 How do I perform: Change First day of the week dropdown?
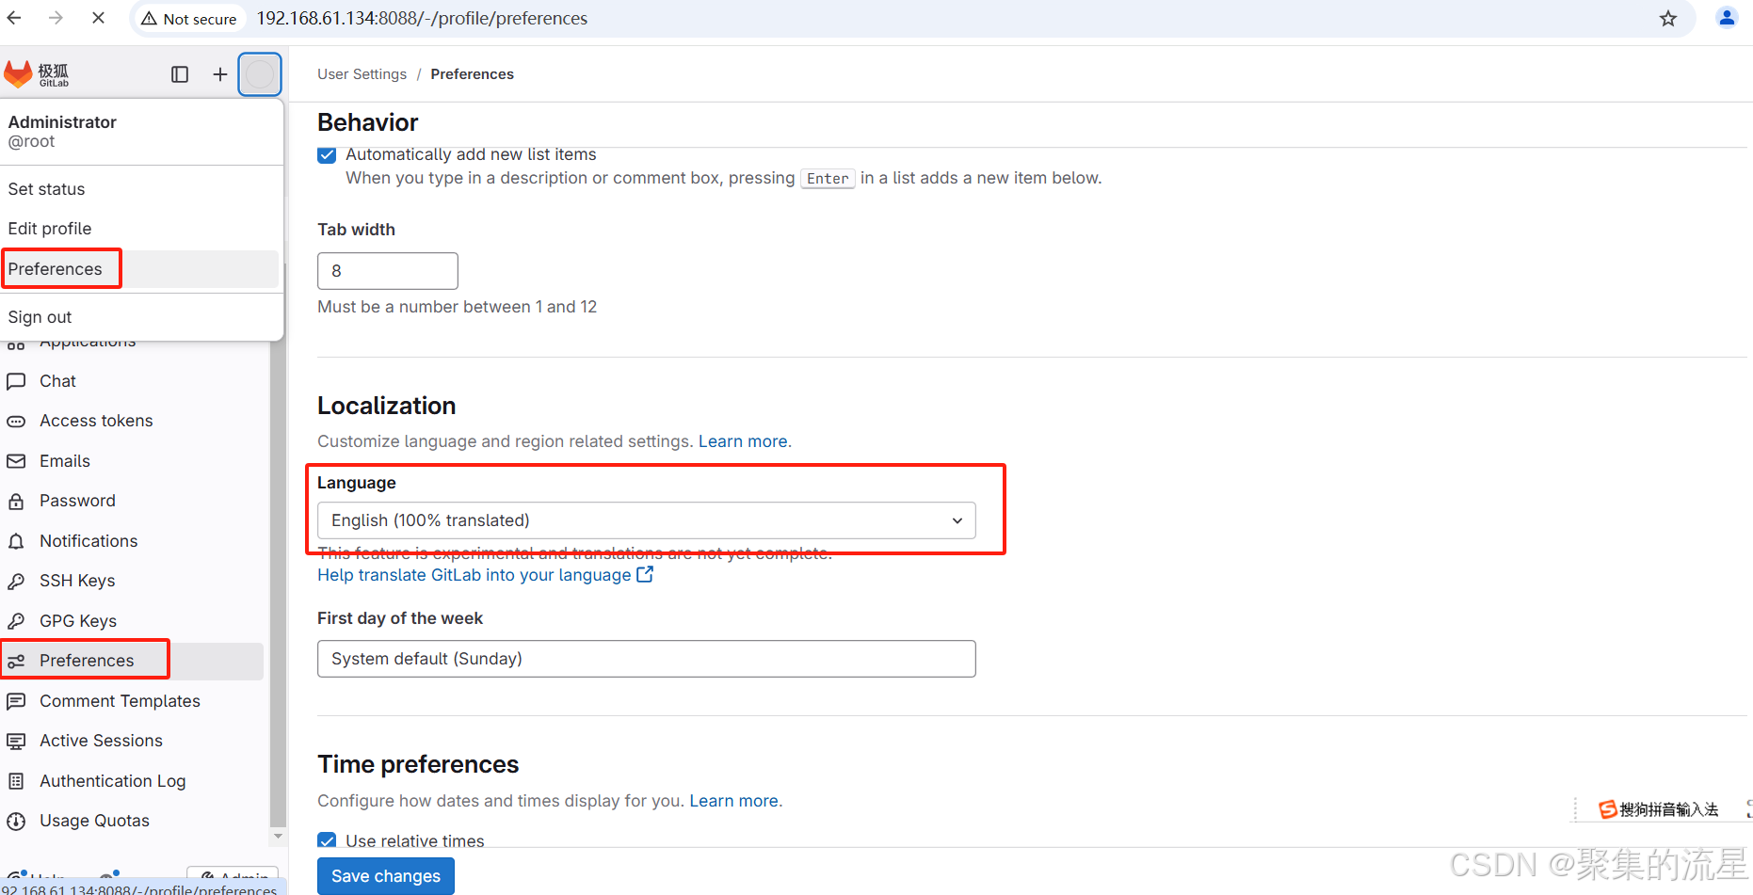(646, 659)
